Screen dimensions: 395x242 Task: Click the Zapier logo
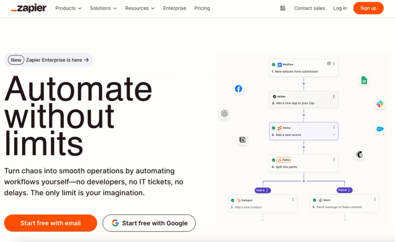coord(29,8)
